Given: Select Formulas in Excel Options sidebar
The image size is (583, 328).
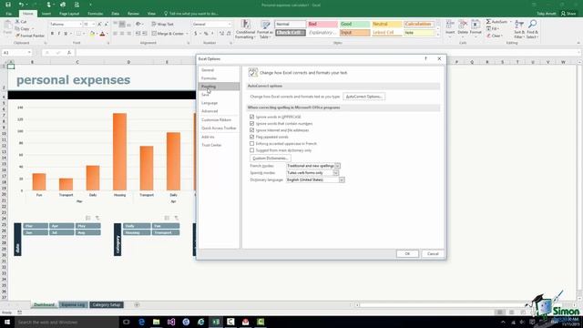Looking at the screenshot, I should click(x=209, y=78).
